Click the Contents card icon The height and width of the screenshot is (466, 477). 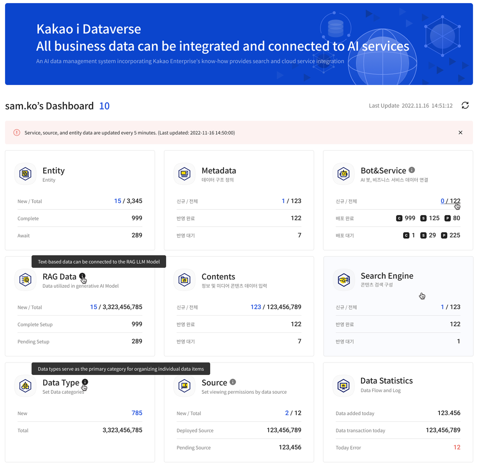point(184,280)
